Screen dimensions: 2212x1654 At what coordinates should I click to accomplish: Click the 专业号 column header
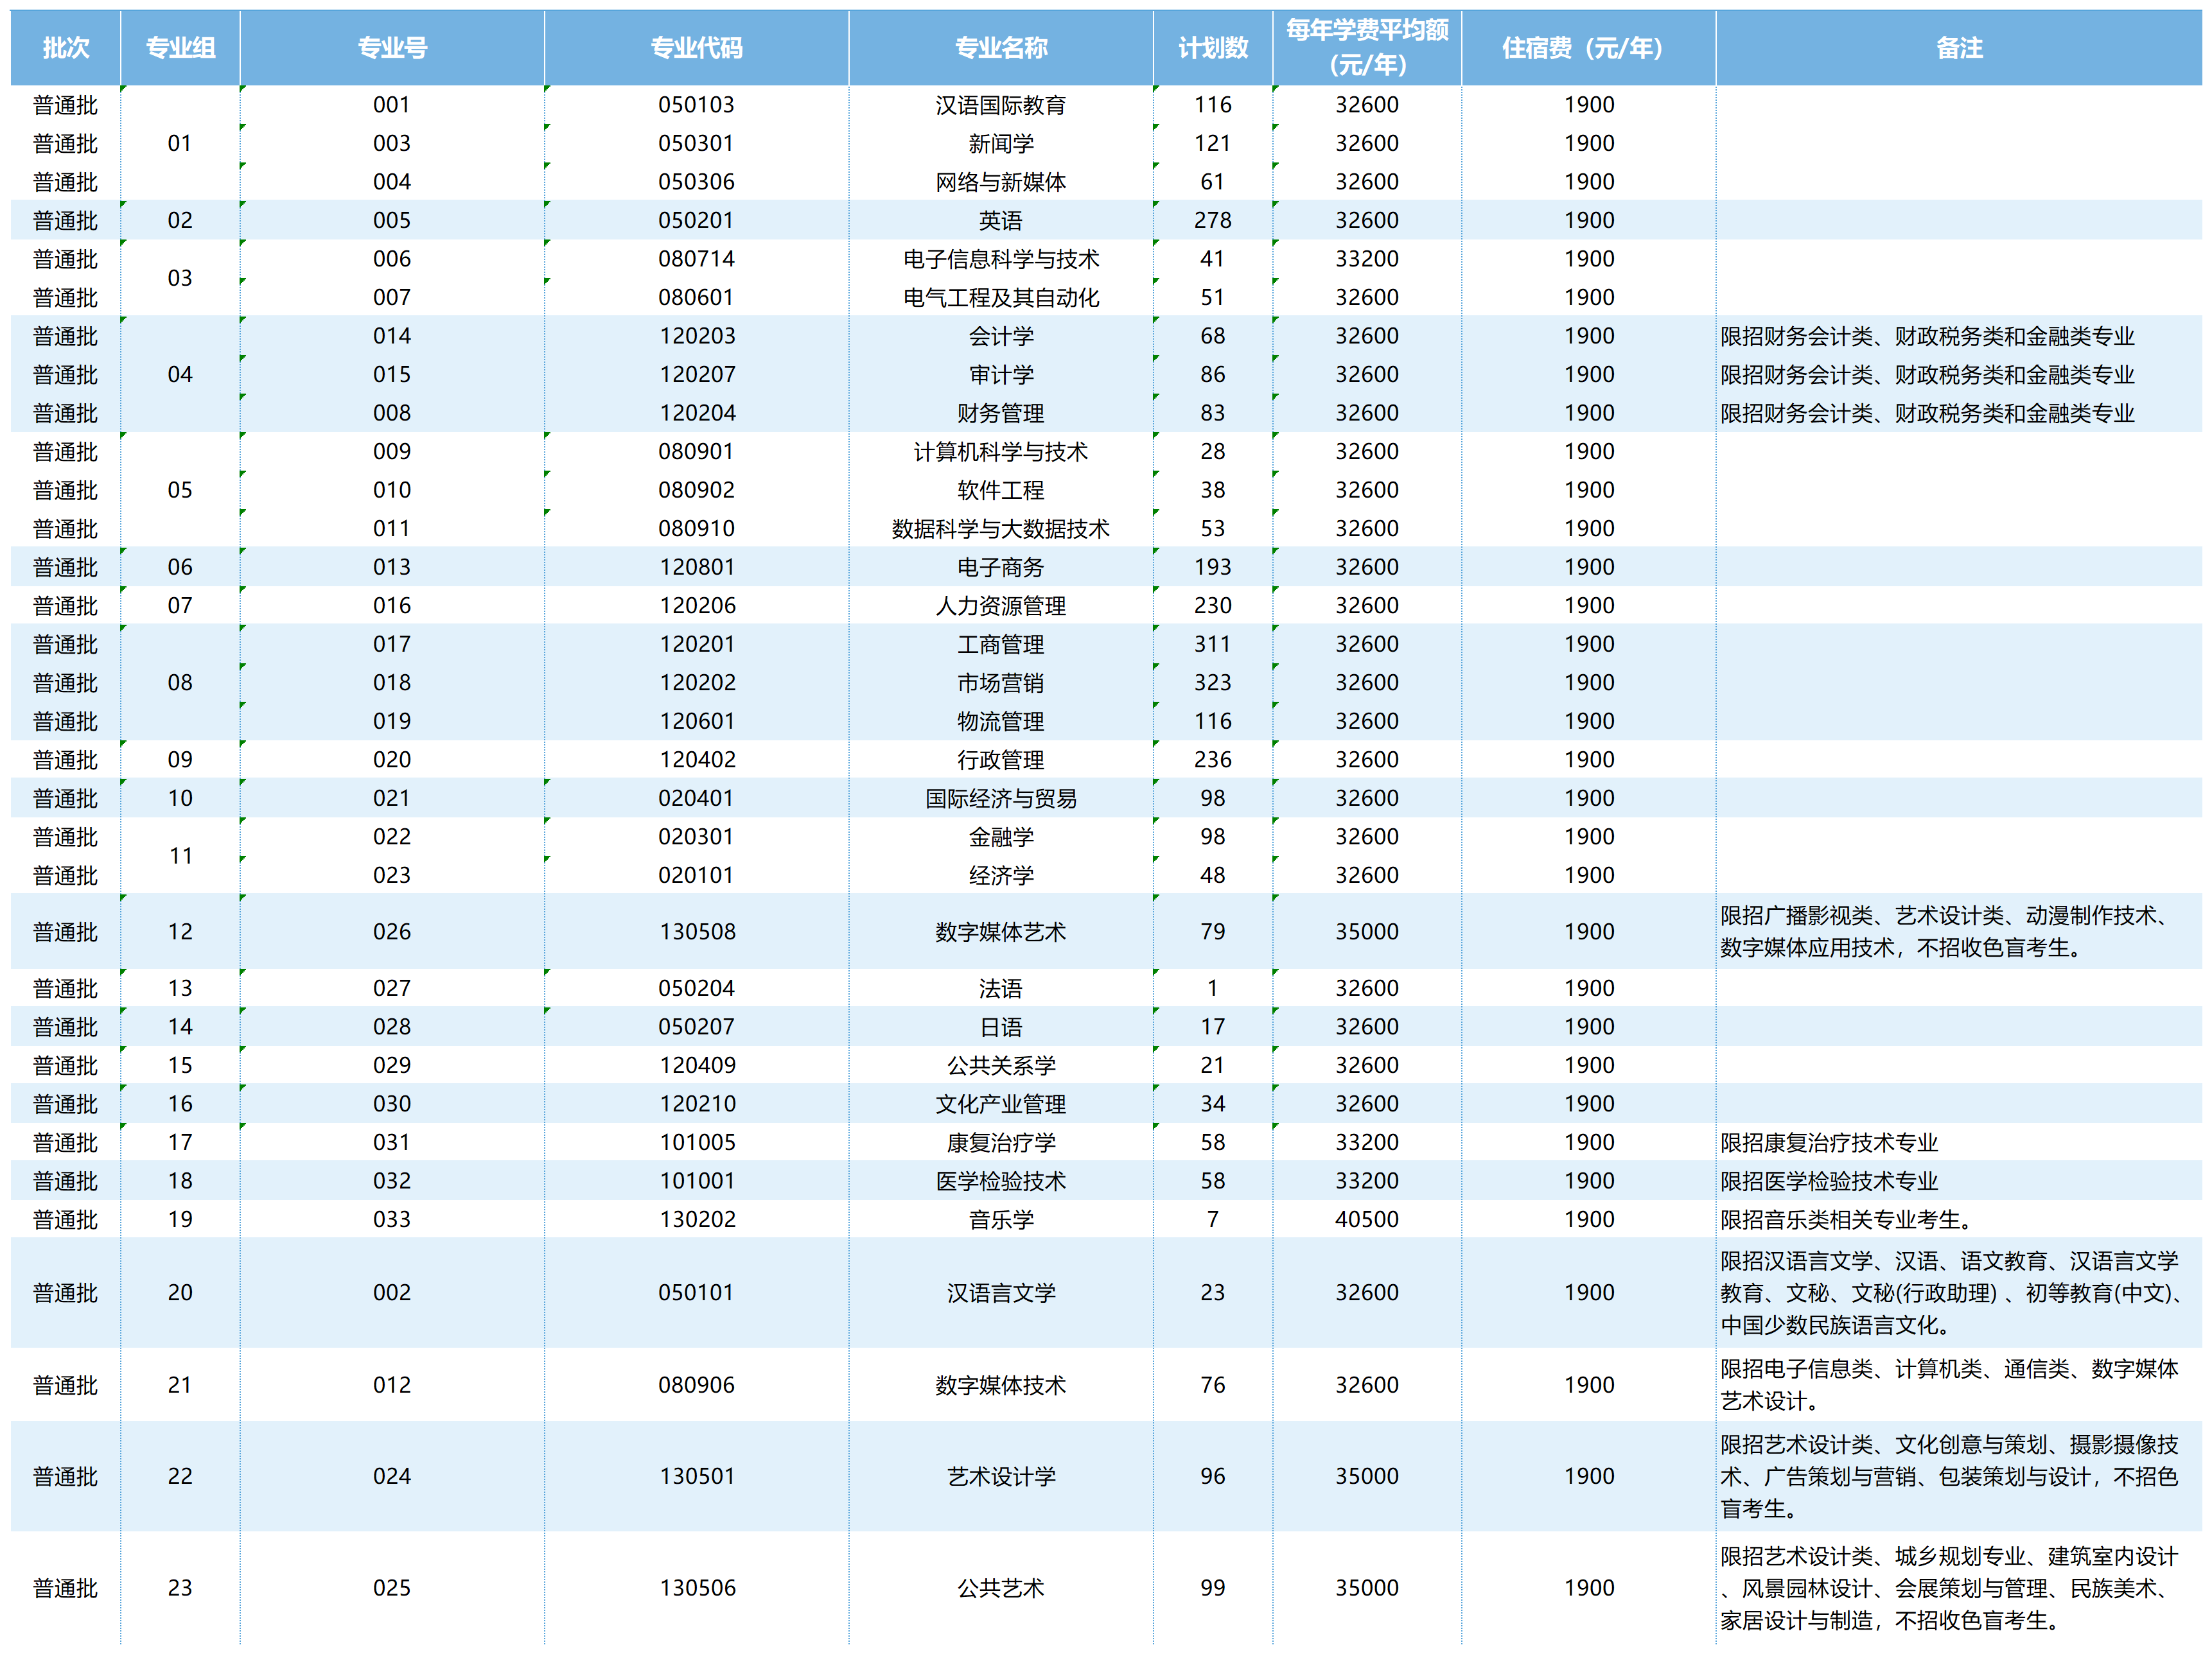(x=392, y=48)
